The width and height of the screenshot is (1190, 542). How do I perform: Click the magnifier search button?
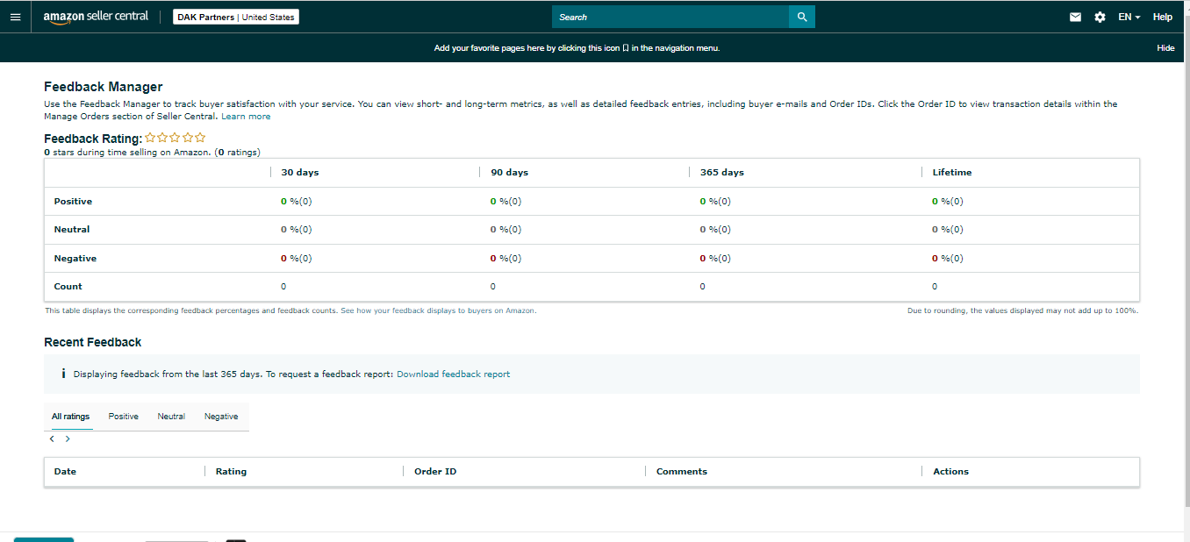[x=802, y=17]
